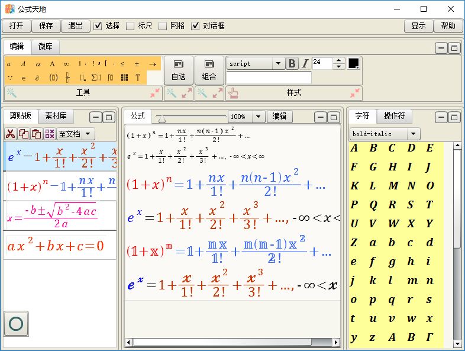Click the cut scissors icon in clipboard
The width and height of the screenshot is (465, 351).
tap(11, 134)
